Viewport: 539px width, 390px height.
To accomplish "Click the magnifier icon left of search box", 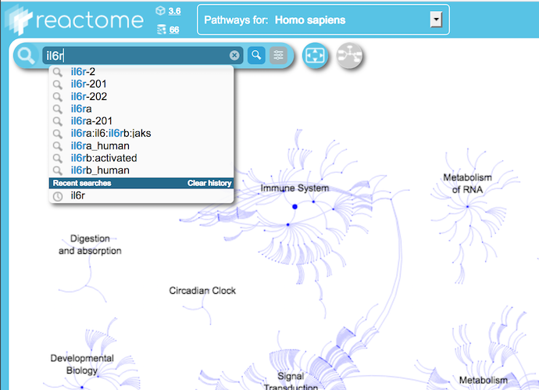I will coord(27,55).
